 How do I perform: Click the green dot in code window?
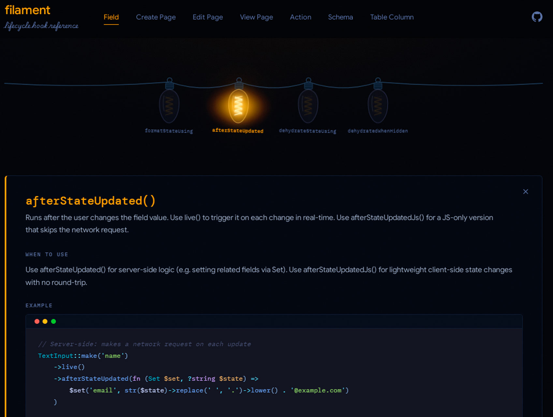click(x=53, y=321)
